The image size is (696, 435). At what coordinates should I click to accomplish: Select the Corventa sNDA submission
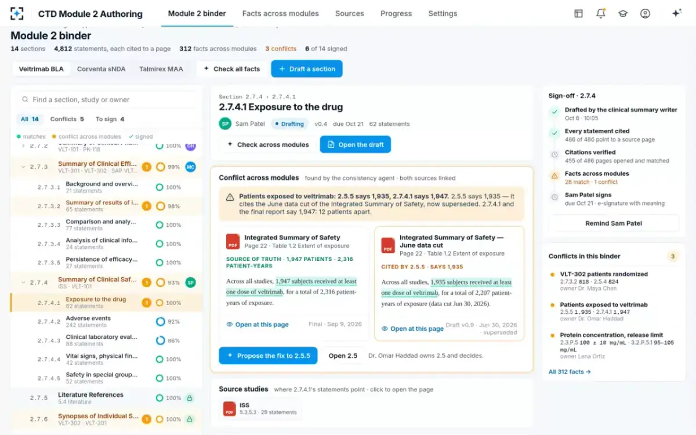point(101,69)
